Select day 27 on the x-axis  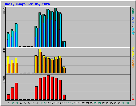[x=112, y=103]
